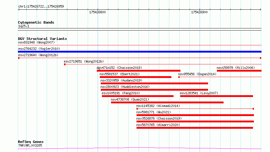Viewport: 270px width, 152px height.
Task: Select the dgv471n152 red variant bar
Action: pos(139,71)
